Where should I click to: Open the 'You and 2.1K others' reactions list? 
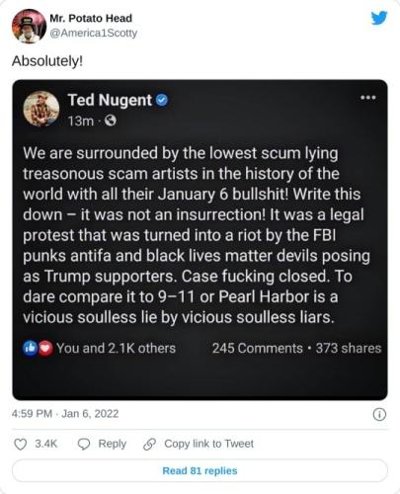[116, 348]
